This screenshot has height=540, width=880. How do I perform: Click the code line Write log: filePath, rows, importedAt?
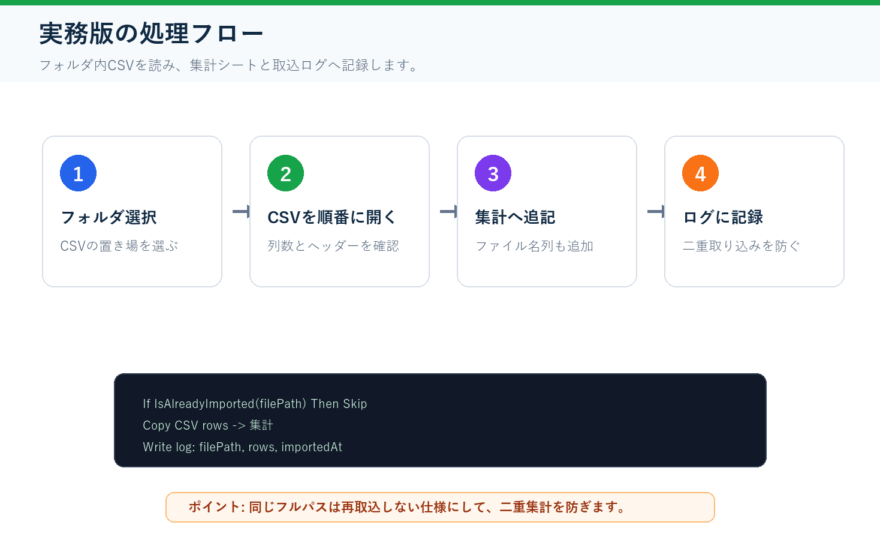(243, 447)
